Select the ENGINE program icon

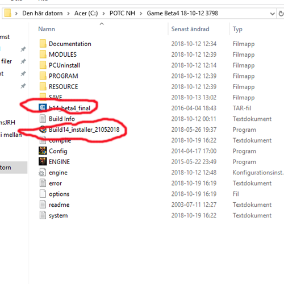point(43,161)
